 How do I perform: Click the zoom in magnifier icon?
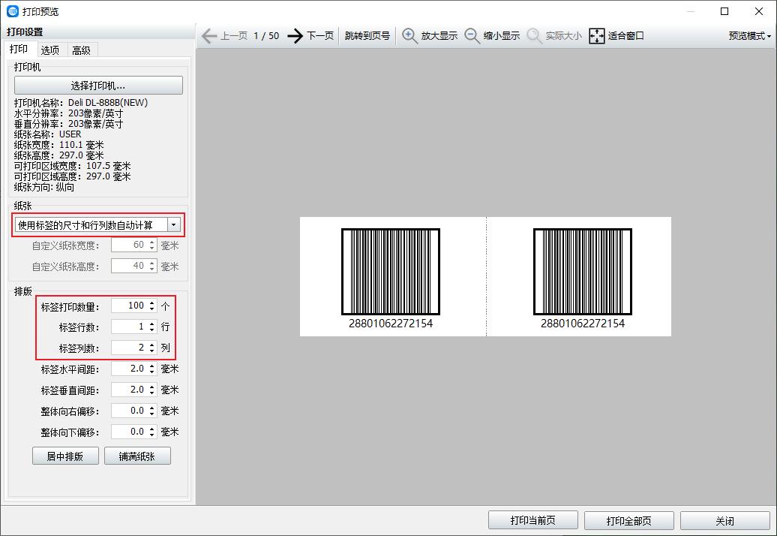410,35
